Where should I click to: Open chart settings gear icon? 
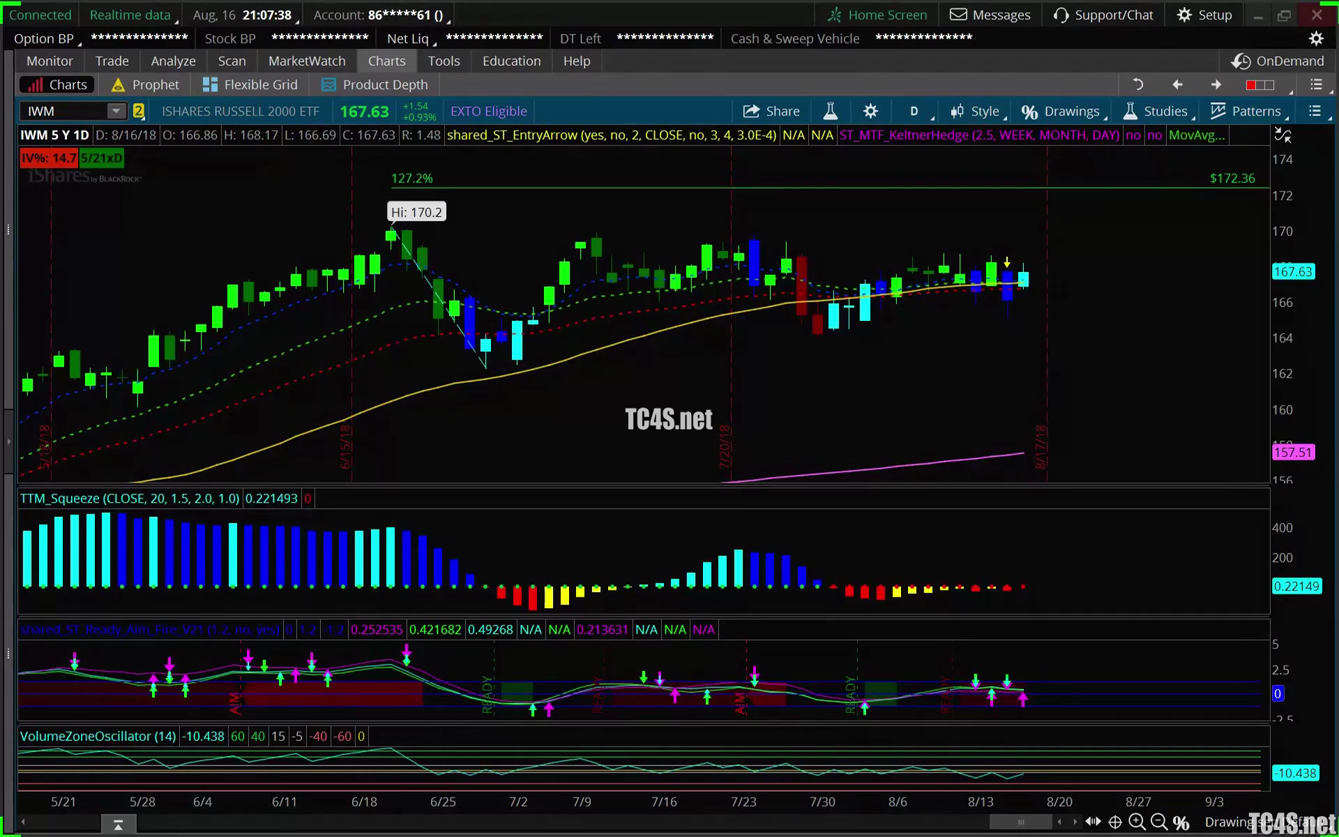point(870,111)
